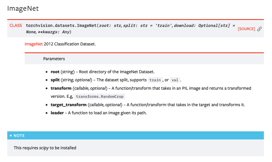The width and height of the screenshot is (272, 162).
Task: Select the target_transform parameter name
Action: click(68, 105)
